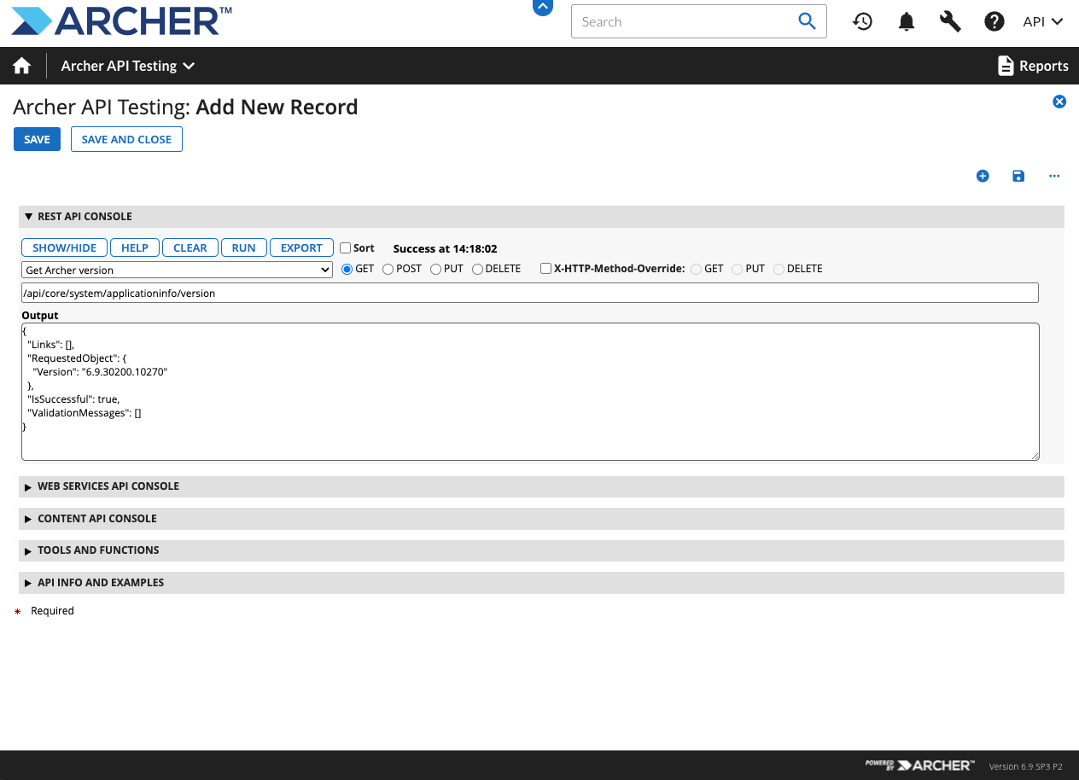Check the X-HTTP-Method-Override option
The height and width of the screenshot is (780, 1079).
pos(545,268)
